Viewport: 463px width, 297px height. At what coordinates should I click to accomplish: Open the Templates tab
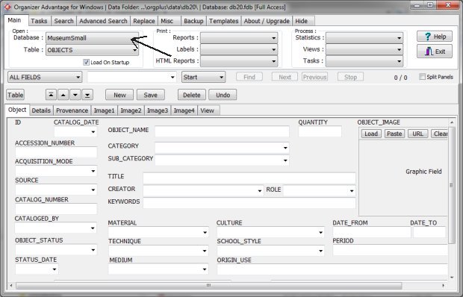click(223, 21)
